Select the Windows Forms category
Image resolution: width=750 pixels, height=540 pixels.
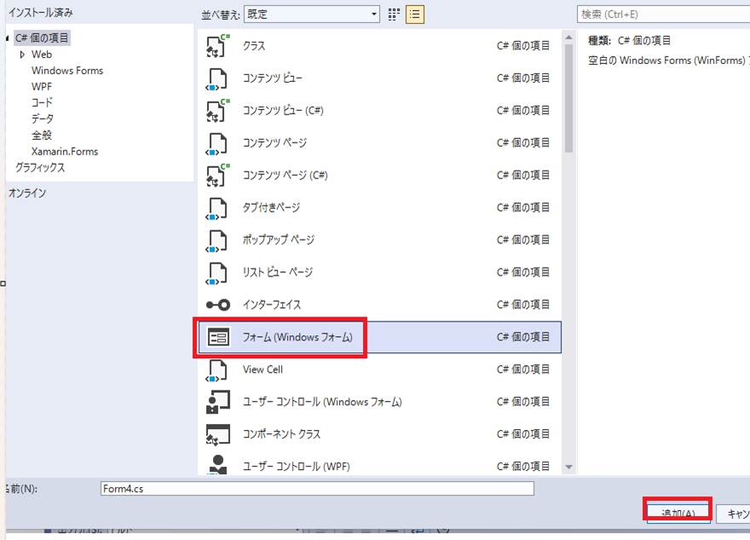67,71
